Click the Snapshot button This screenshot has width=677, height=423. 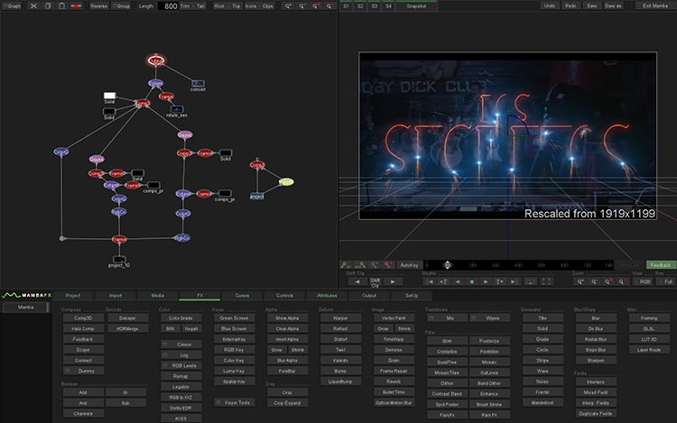pos(416,6)
